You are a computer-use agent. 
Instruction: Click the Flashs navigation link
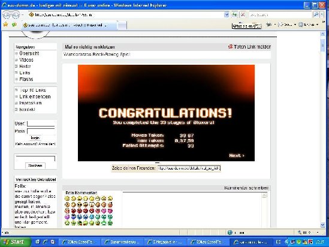(26, 79)
